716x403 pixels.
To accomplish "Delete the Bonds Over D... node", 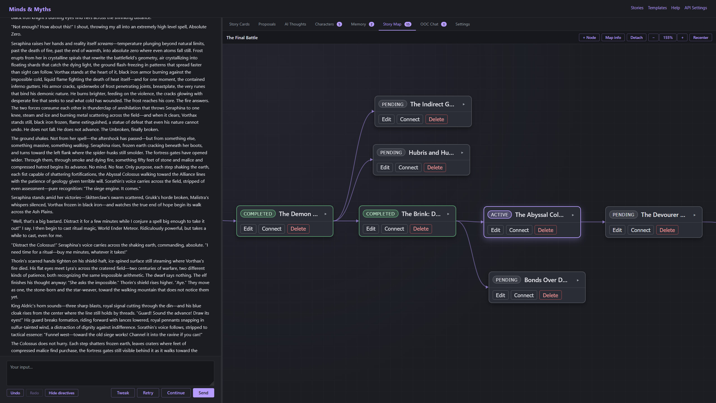I will pyautogui.click(x=550, y=295).
